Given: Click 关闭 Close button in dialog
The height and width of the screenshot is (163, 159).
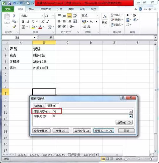Looking at the screenshot, I should click(x=126, y=131).
